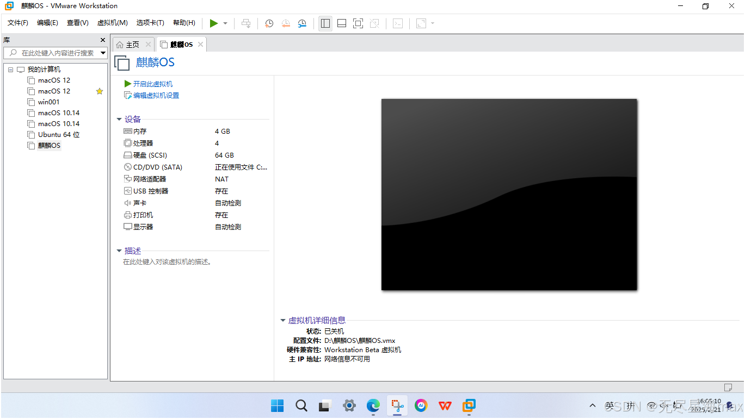Power on the VM with the green toolbar play icon

point(214,23)
